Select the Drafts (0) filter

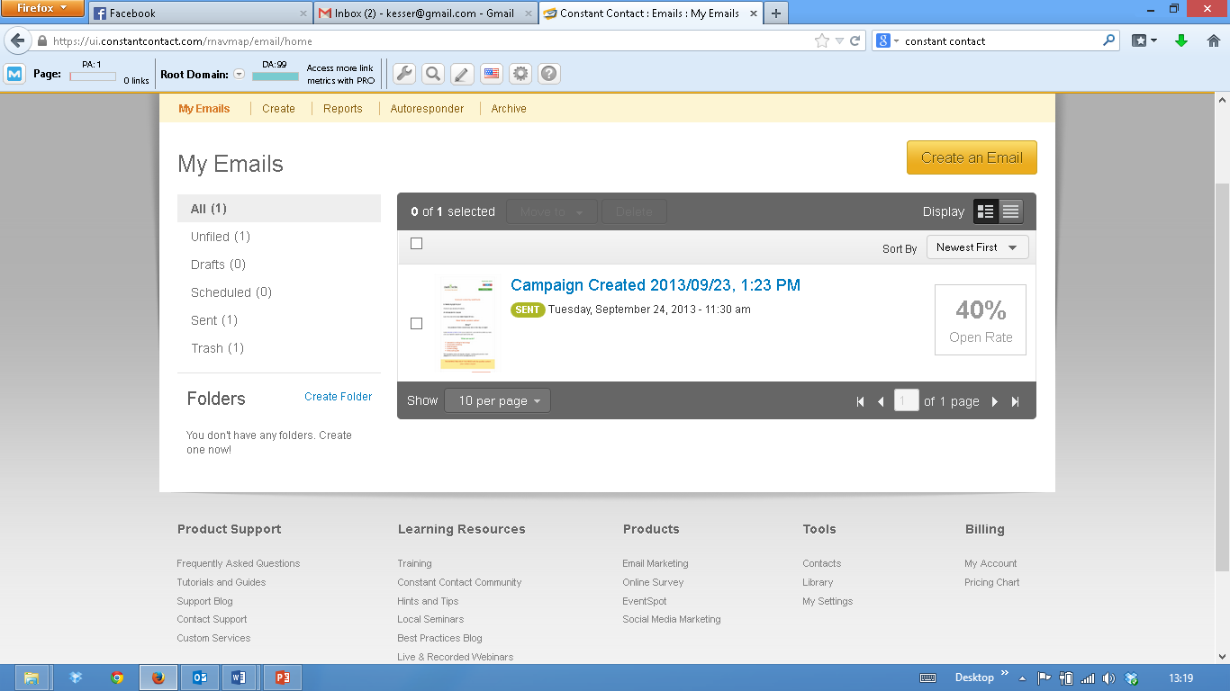coord(218,265)
